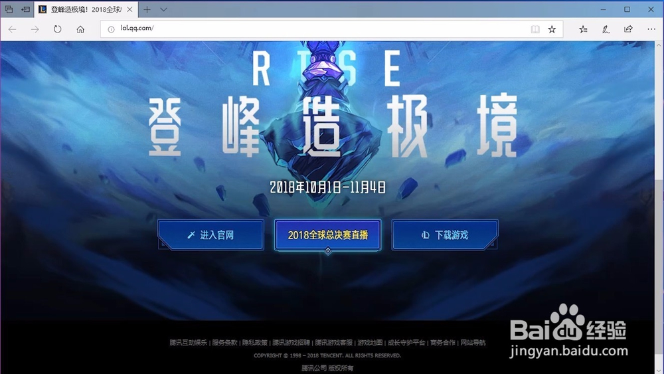Open 腾讯互动娱乐 footer link
This screenshot has width=664, height=374.
(188, 343)
